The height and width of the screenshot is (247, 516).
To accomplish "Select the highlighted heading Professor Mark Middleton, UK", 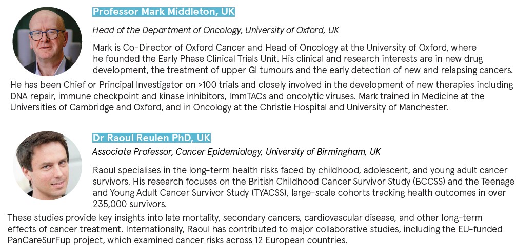I will [x=164, y=12].
